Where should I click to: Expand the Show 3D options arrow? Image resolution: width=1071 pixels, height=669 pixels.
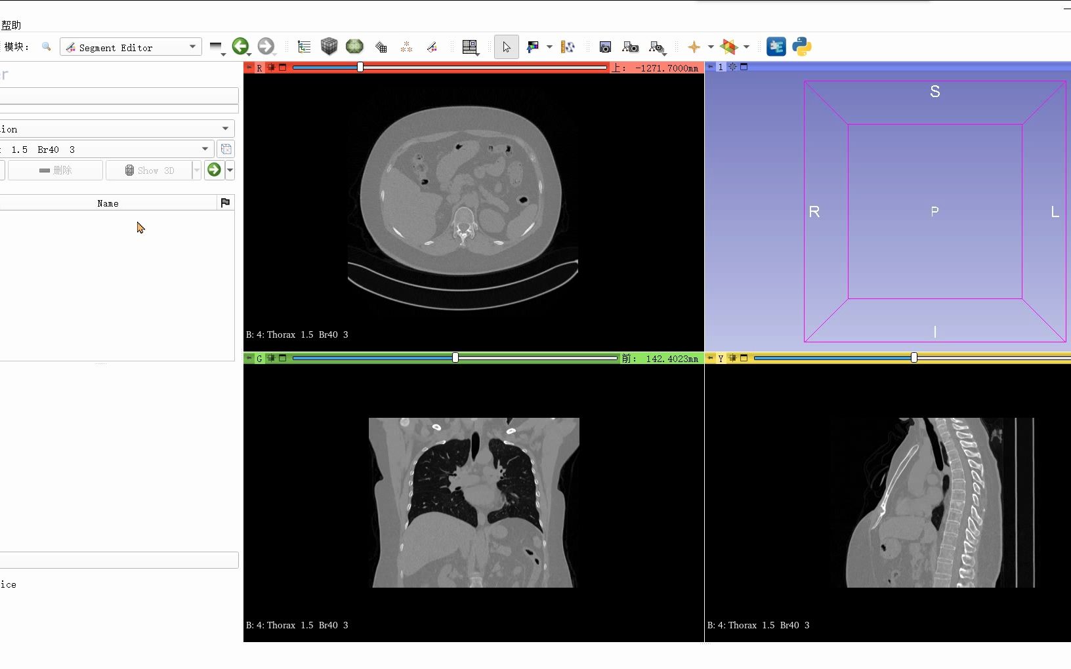pyautogui.click(x=196, y=170)
